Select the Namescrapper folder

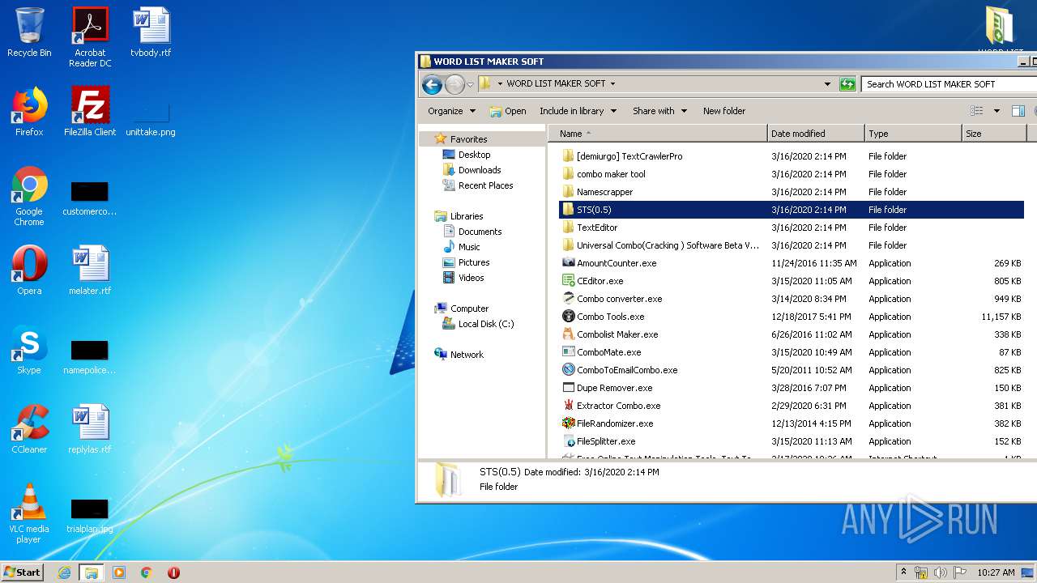[598, 192]
